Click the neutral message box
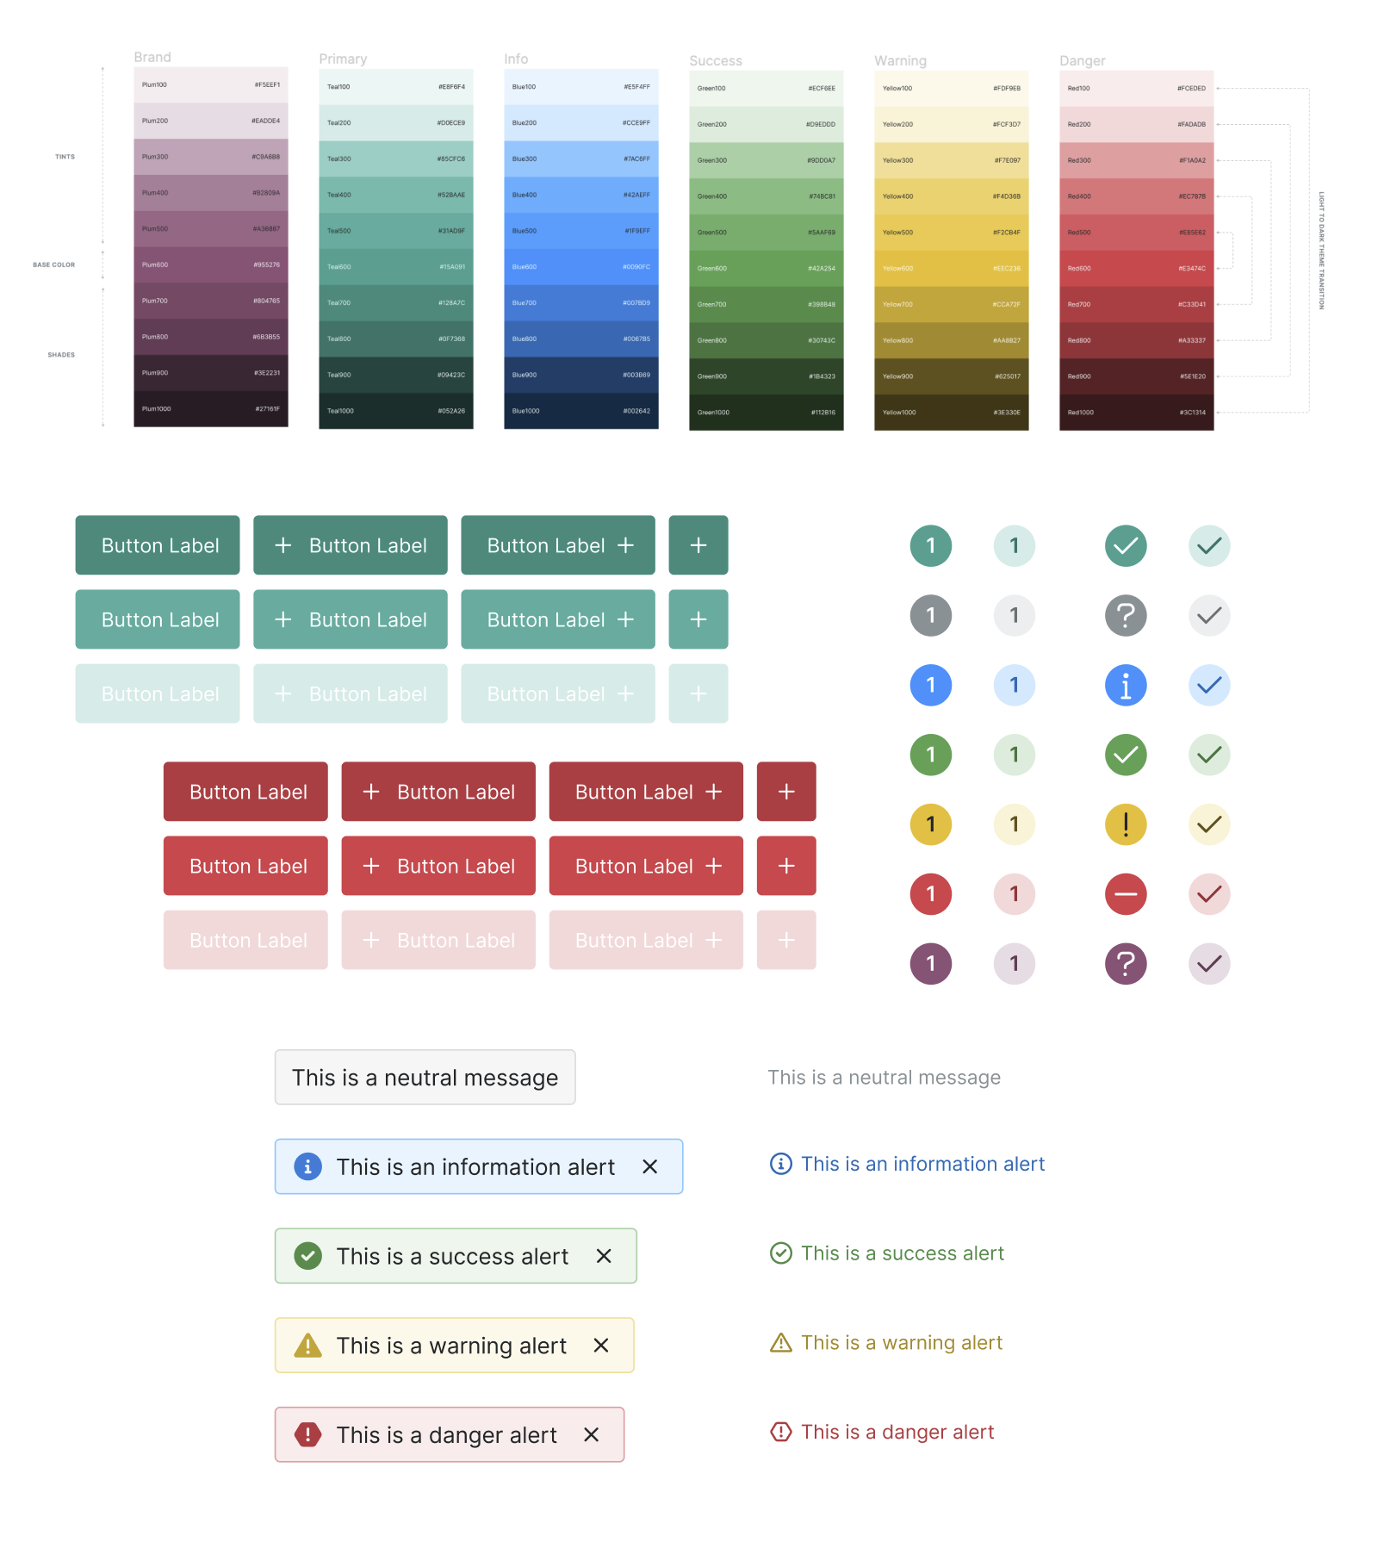1378x1542 pixels. pos(425,1077)
